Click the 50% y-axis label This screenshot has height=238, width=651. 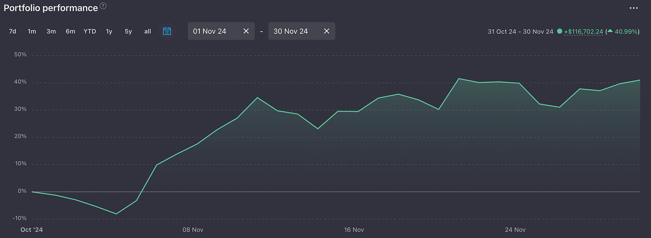21,55
